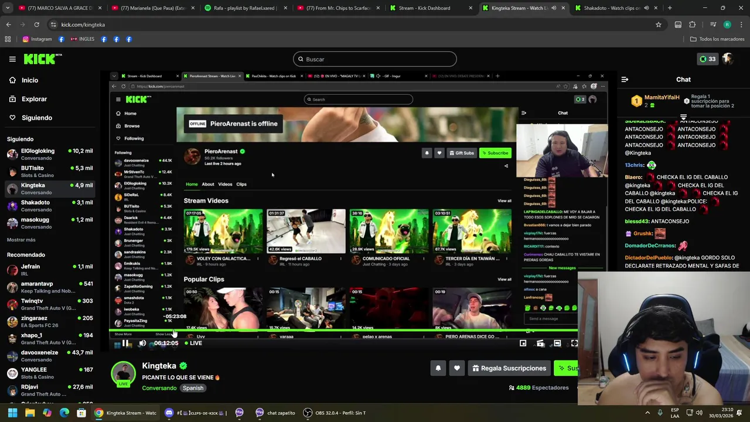This screenshot has width=750, height=422.
Task: Open recommended channel YANGLEE
Action: pos(50,373)
